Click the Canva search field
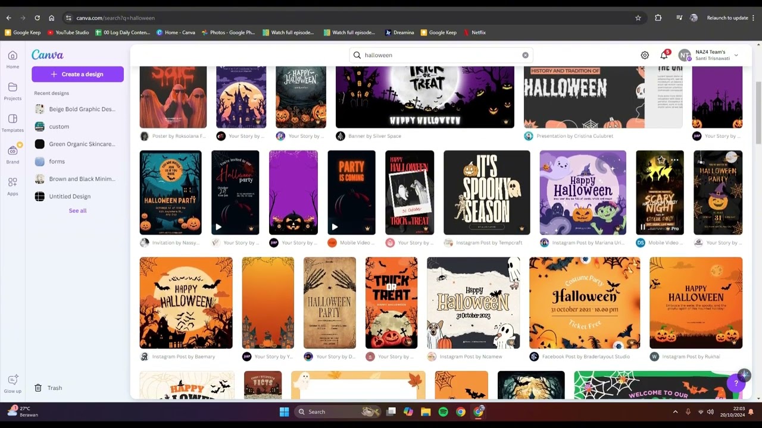The image size is (762, 428). 441,55
